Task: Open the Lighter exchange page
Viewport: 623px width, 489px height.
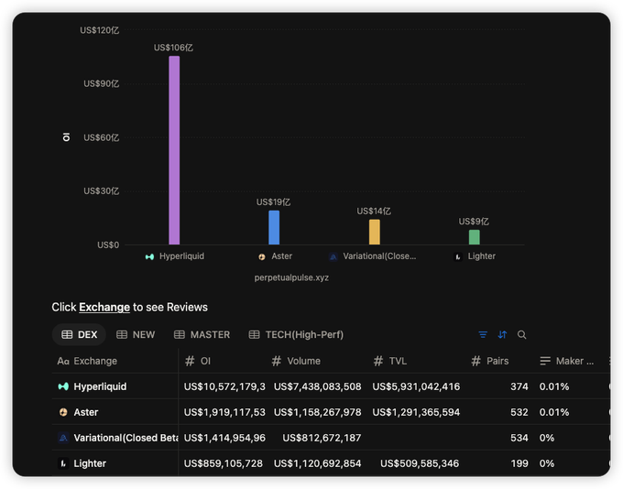Action: pos(90,463)
